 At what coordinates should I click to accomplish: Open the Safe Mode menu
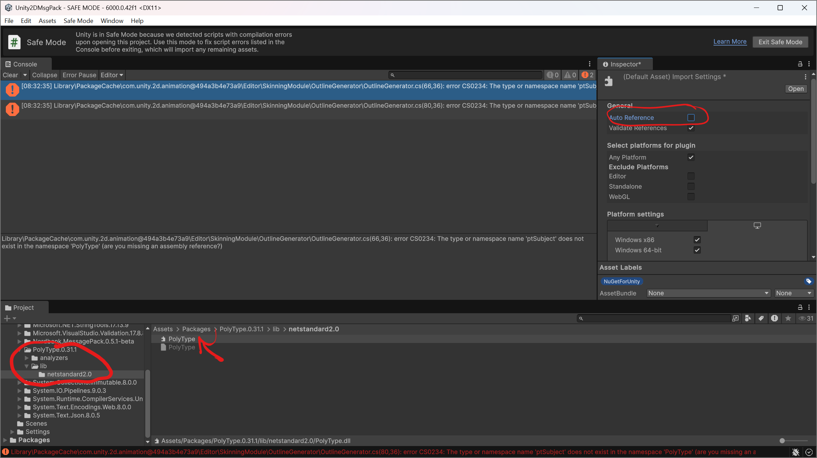[x=78, y=21]
